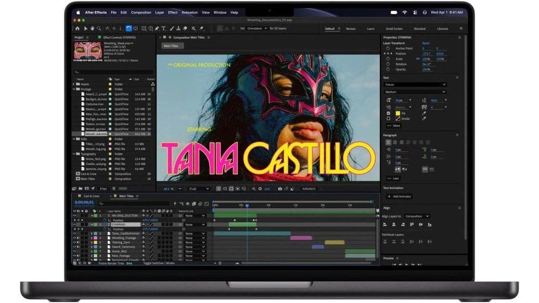
Task: Click the yellow Fill color swatch
Action: tap(398, 114)
